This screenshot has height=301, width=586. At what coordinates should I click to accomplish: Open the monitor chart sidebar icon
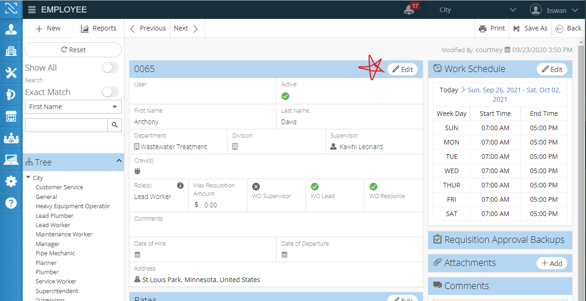coord(11,160)
